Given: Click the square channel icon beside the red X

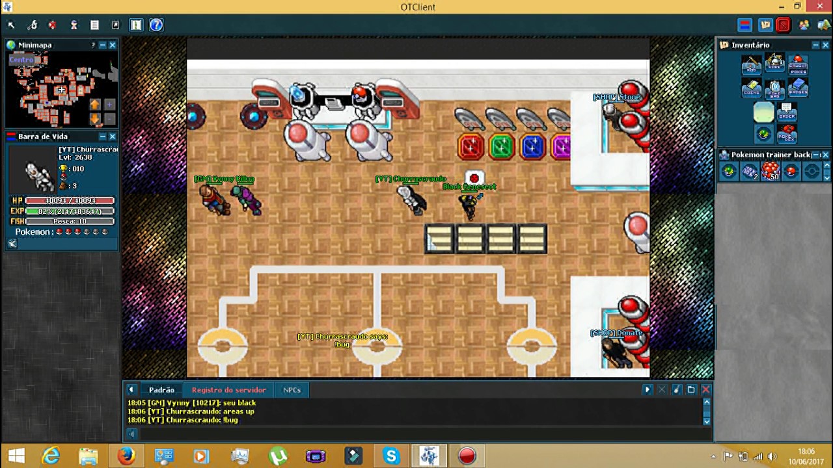Looking at the screenshot, I should pos(691,390).
